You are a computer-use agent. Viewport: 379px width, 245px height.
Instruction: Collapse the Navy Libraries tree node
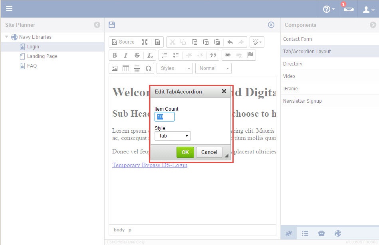7,37
